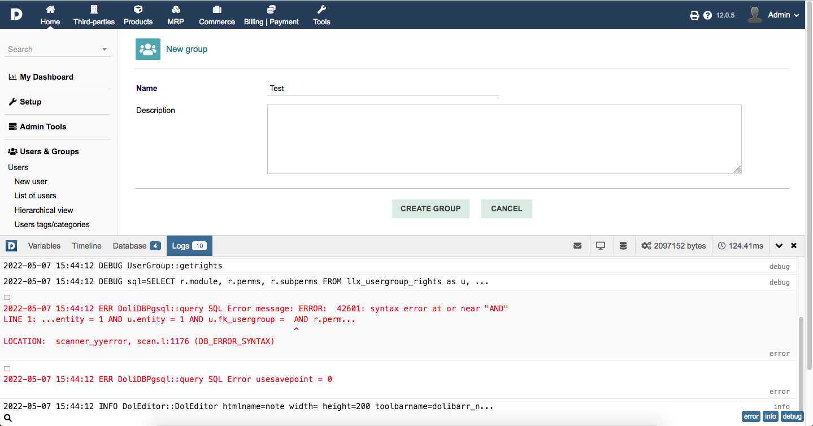The height and width of the screenshot is (426, 813).
Task: Click the Description text area
Action: click(x=505, y=139)
